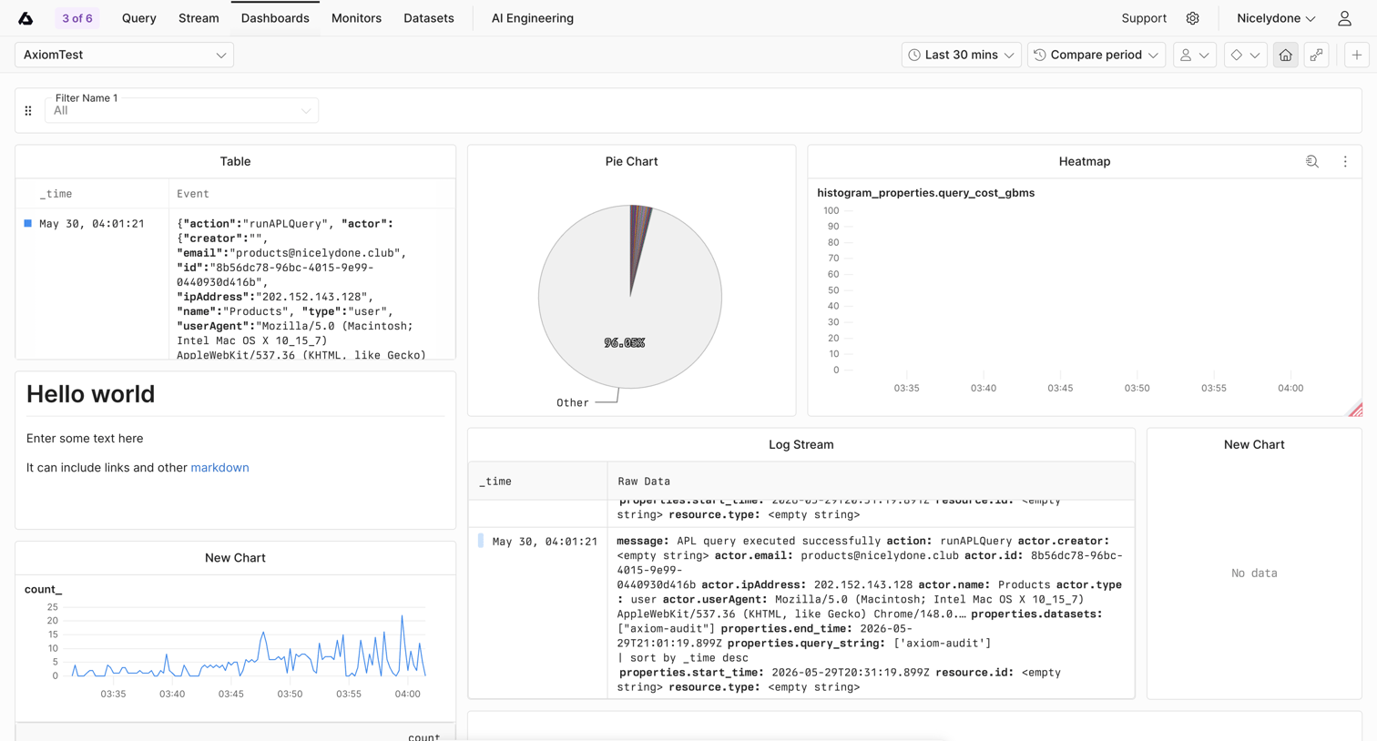
Task: Open the Last 30 mins time range dropdown
Action: point(962,55)
